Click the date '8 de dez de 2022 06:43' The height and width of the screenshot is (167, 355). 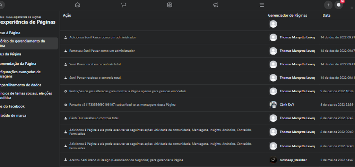click(337, 118)
